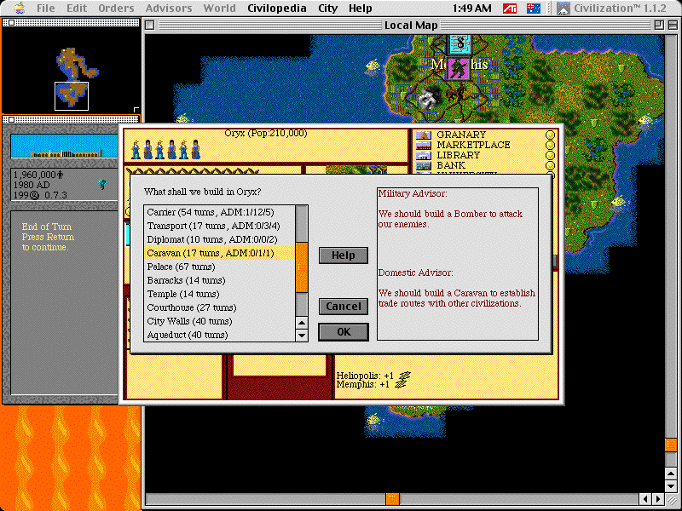
Task: Sell the Library using its coin icon
Action: point(550,155)
